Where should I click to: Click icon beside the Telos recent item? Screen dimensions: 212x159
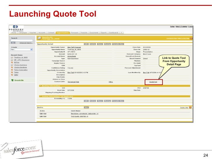tap(12, 72)
